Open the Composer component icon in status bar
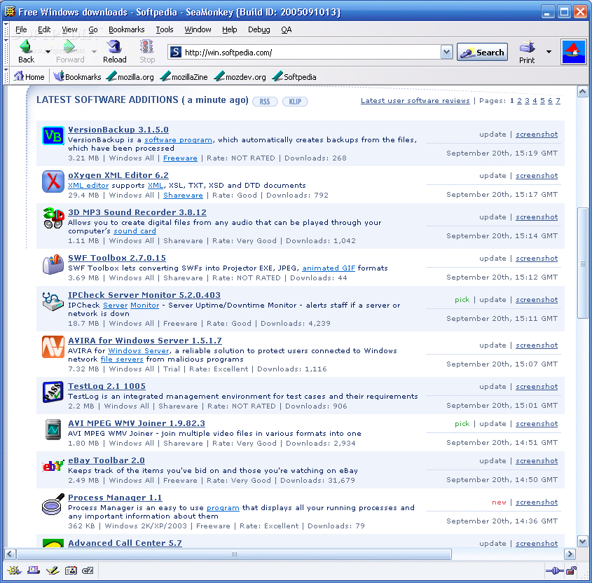 [x=52, y=570]
